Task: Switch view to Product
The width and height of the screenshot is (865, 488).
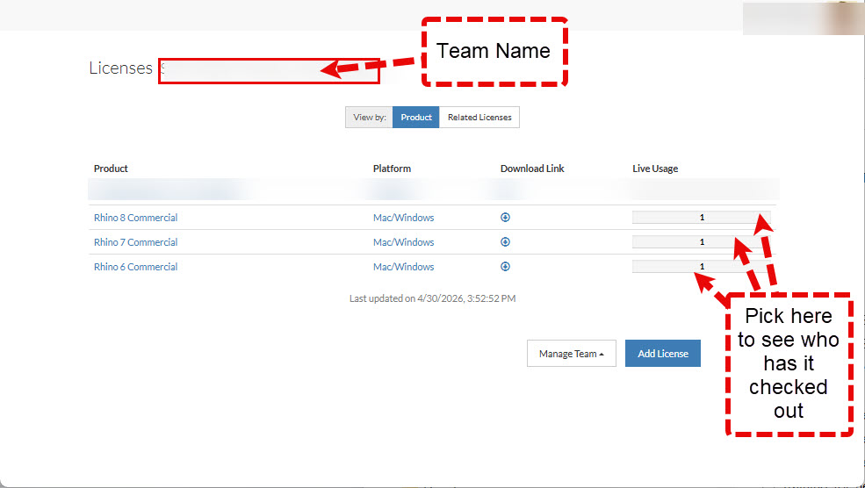Action: [416, 118]
